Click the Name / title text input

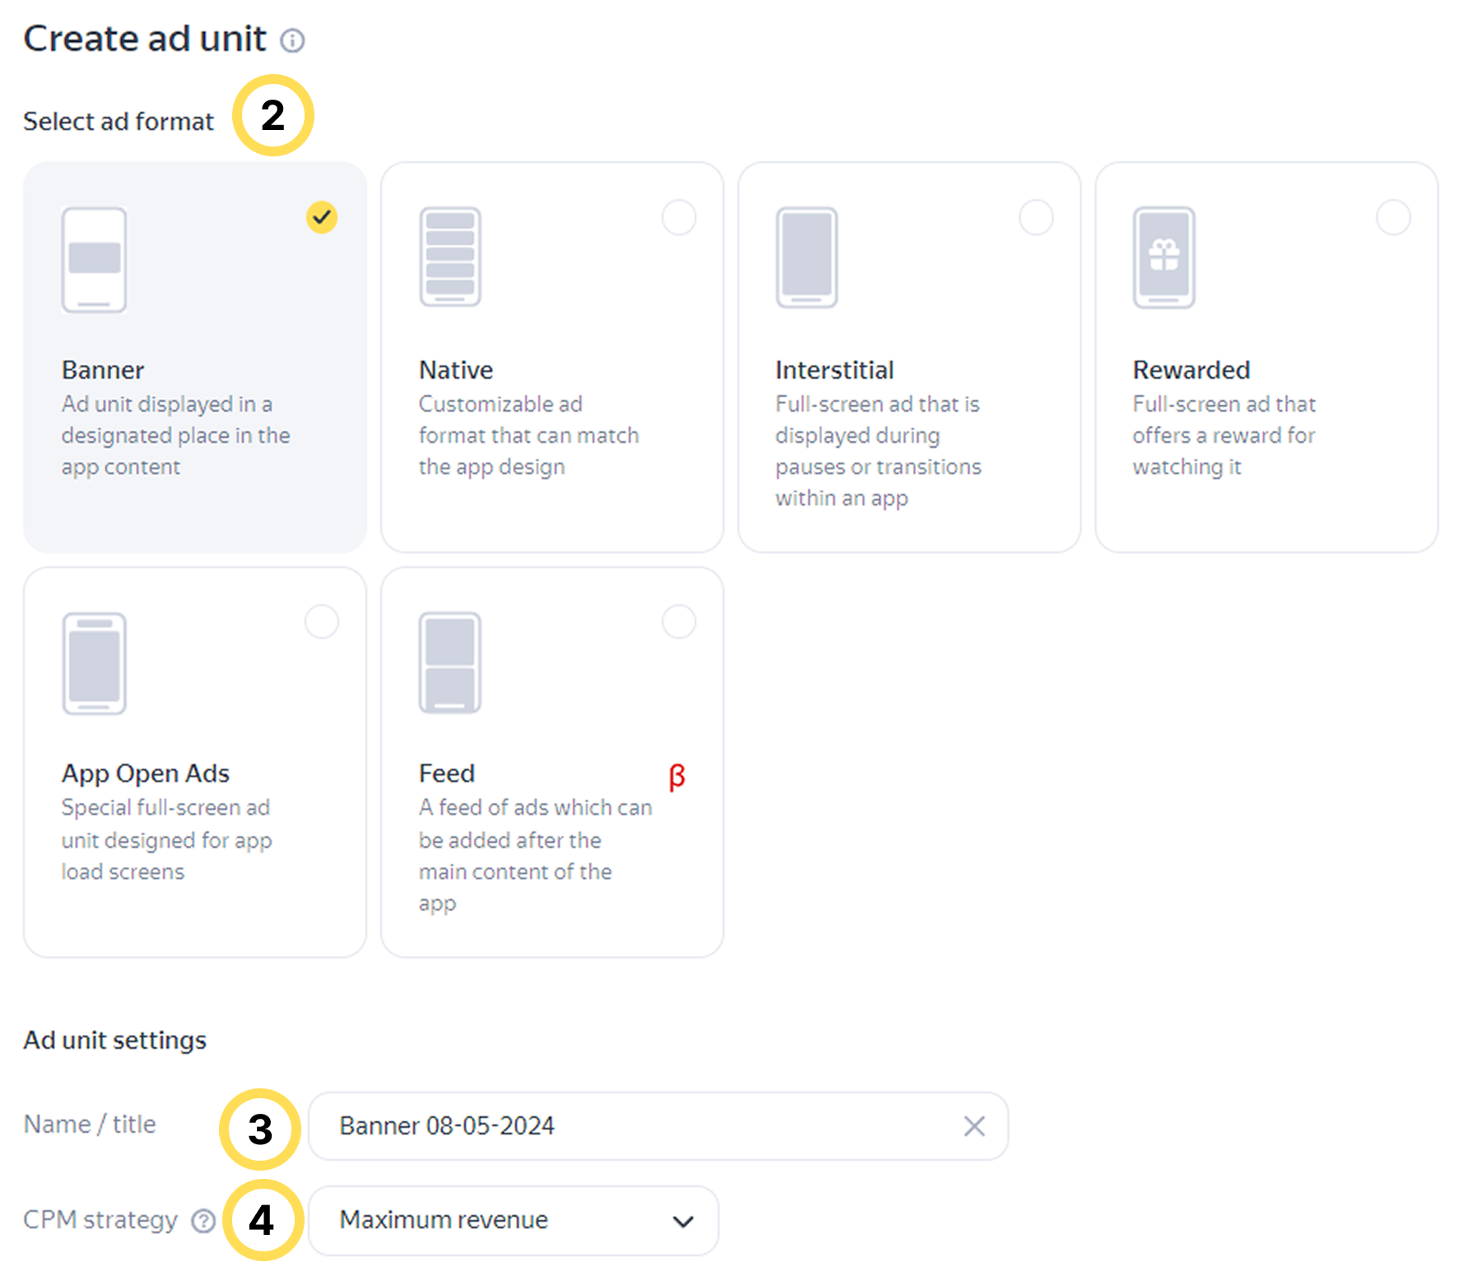tap(642, 1126)
